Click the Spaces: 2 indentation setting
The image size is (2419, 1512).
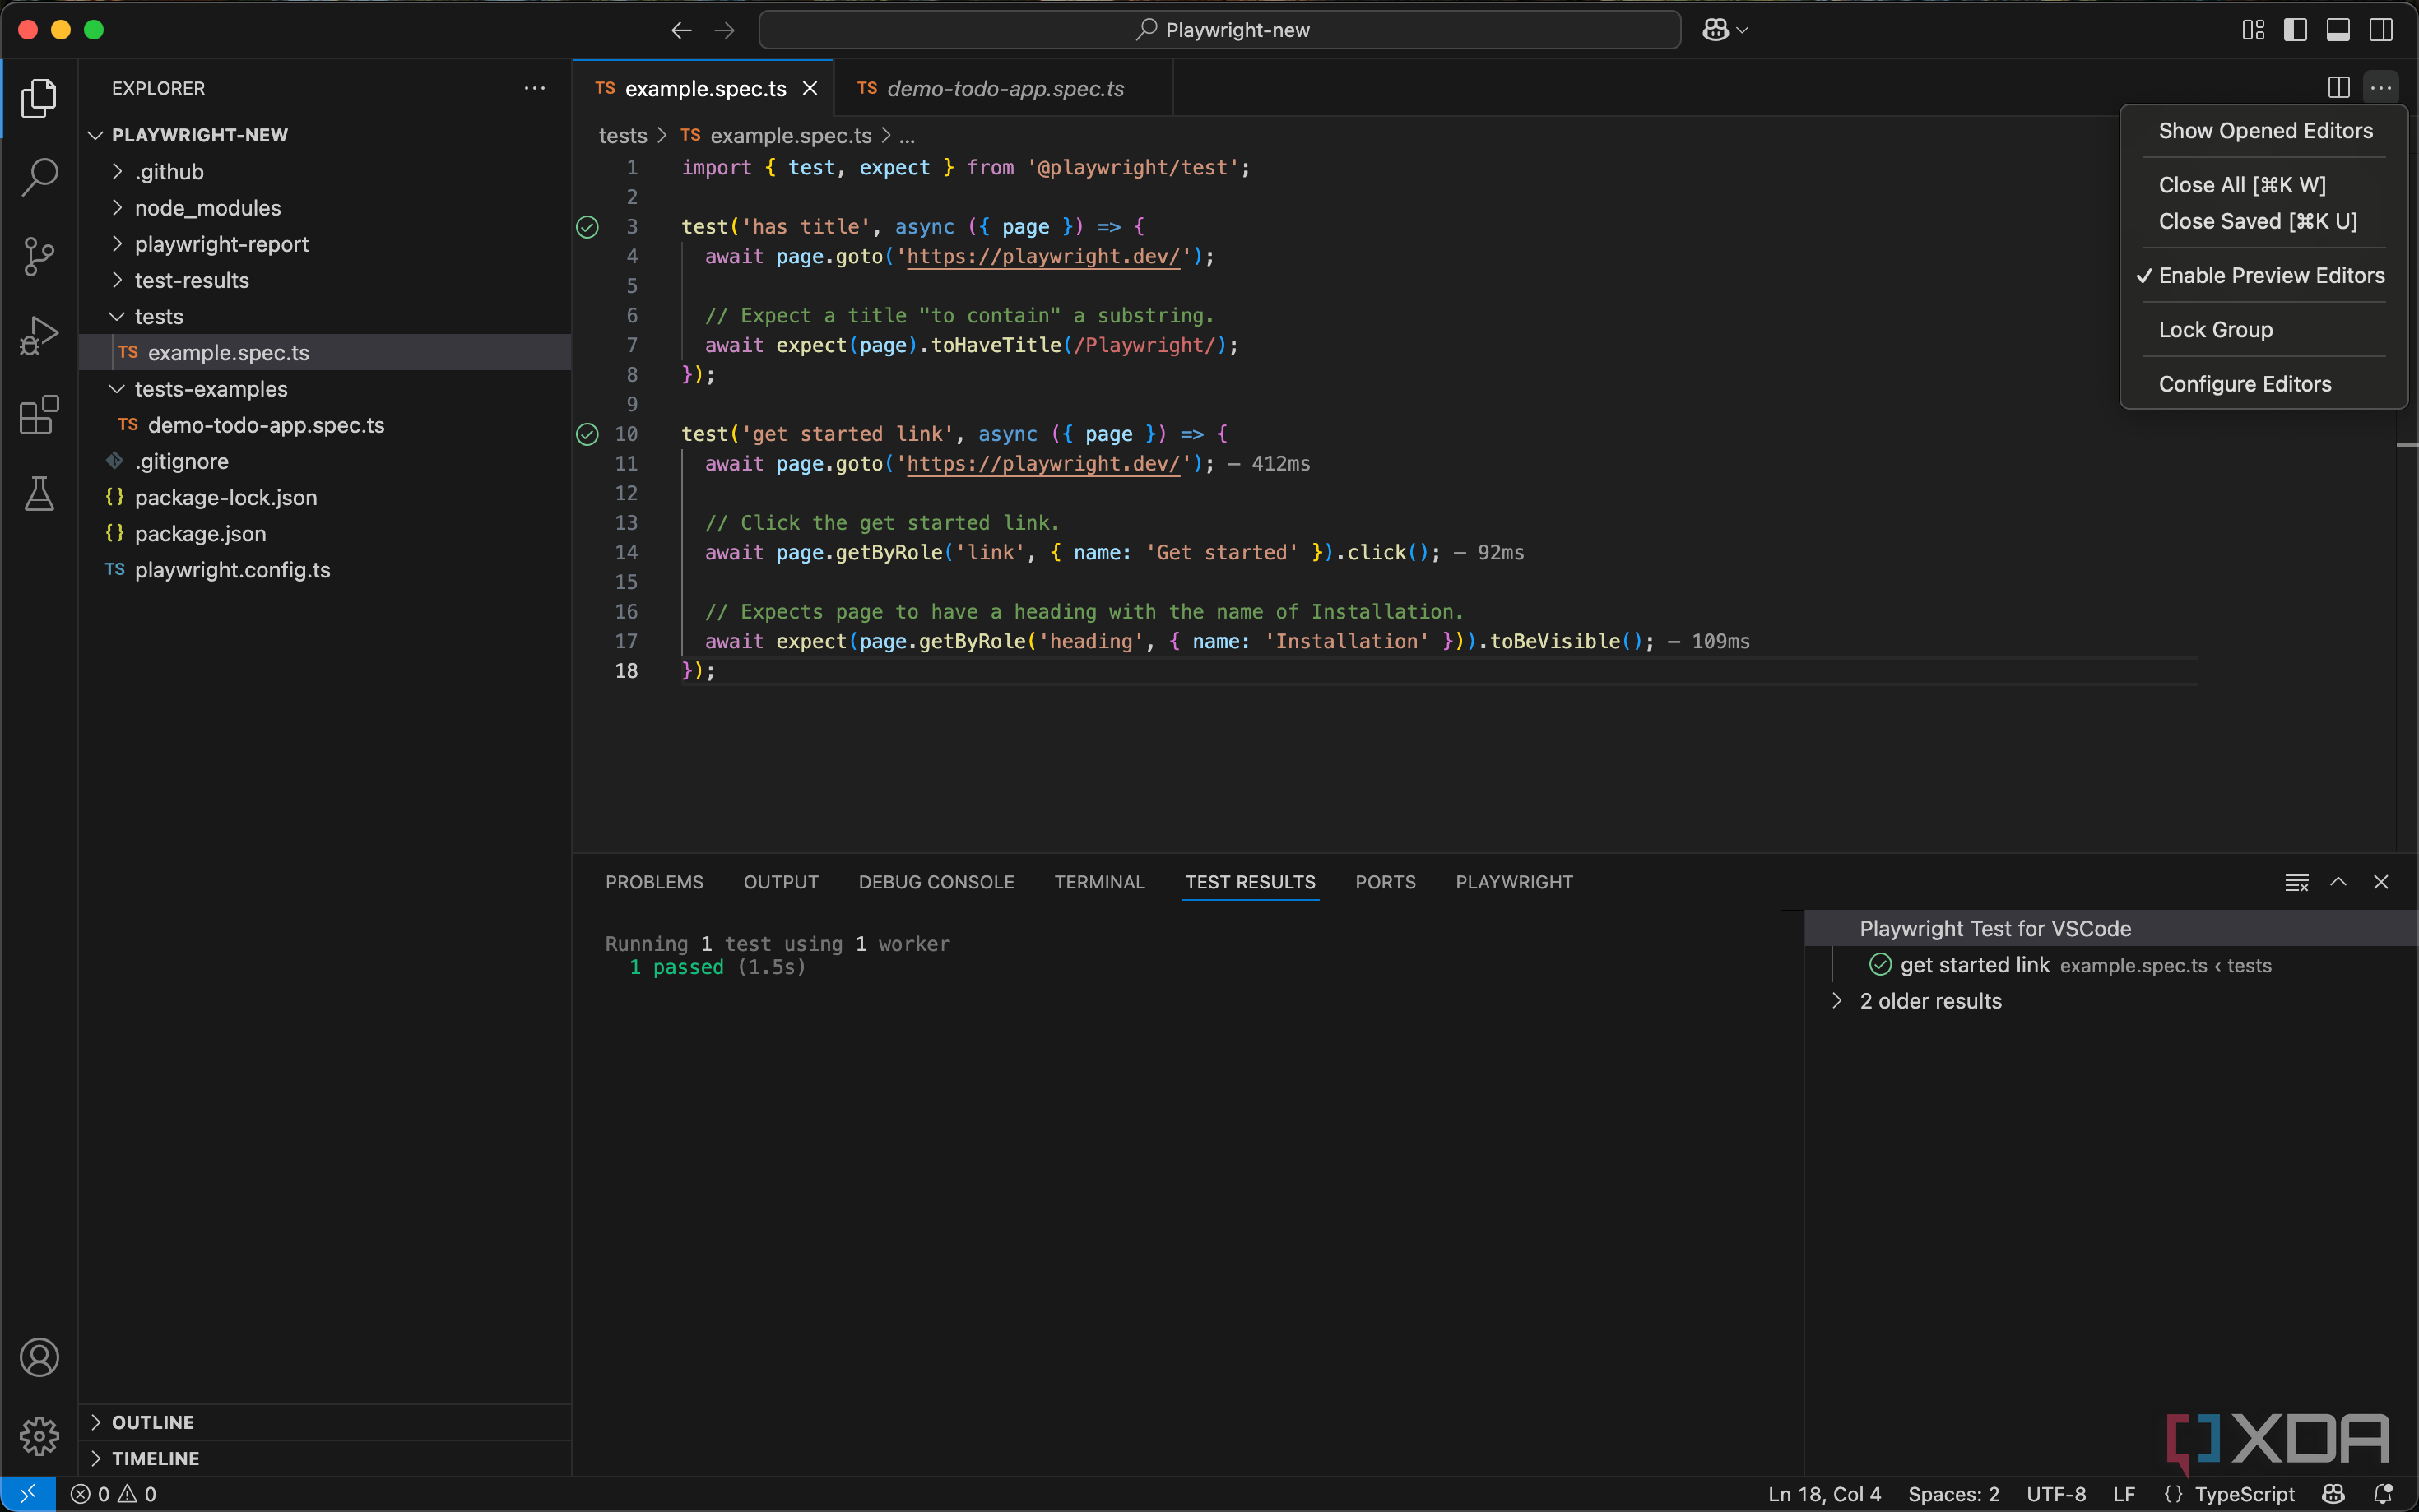(x=1953, y=1493)
